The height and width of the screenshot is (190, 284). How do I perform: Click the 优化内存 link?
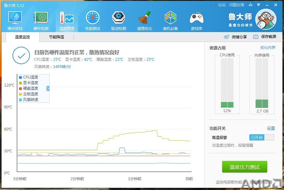tap(268, 48)
